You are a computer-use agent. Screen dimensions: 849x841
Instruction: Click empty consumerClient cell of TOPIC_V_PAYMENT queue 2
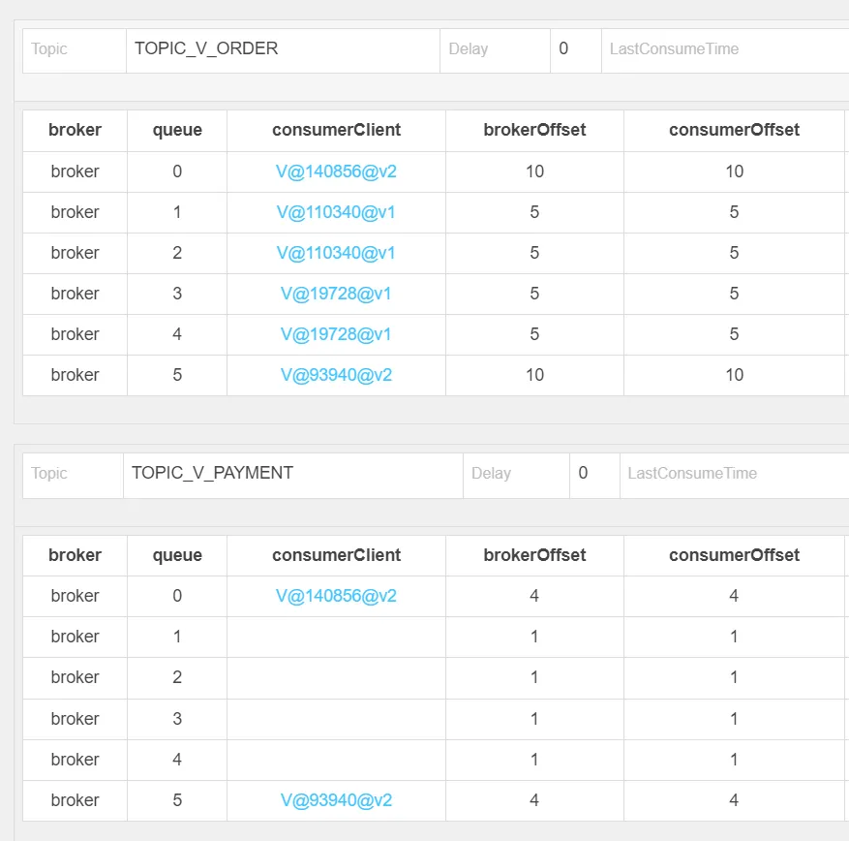[x=336, y=677]
